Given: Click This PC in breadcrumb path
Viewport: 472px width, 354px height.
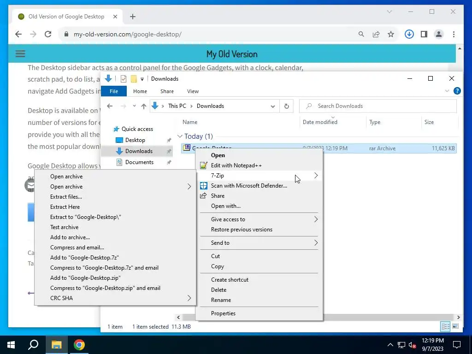Looking at the screenshot, I should (177, 106).
